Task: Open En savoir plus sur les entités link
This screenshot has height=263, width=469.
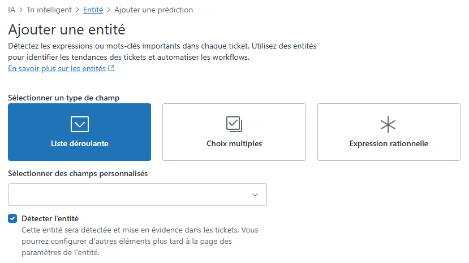Action: (x=57, y=68)
